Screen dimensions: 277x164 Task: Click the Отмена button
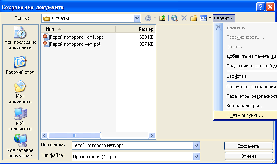(248, 156)
